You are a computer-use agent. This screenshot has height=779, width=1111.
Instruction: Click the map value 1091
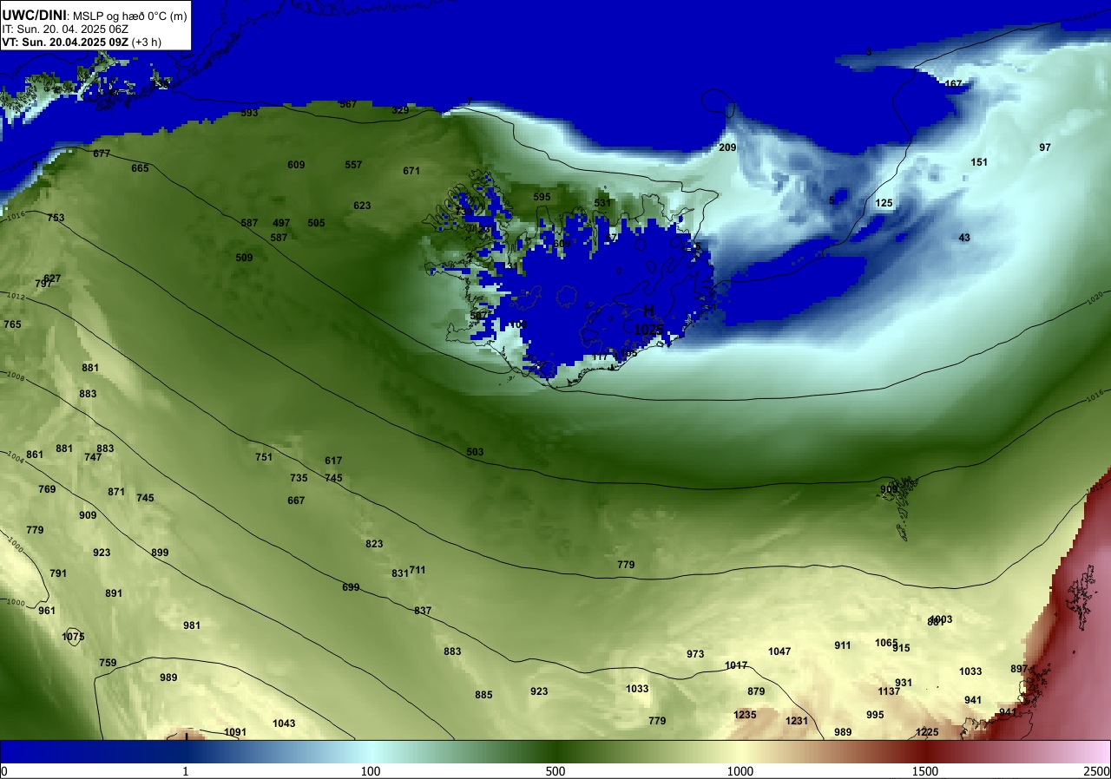click(x=235, y=732)
